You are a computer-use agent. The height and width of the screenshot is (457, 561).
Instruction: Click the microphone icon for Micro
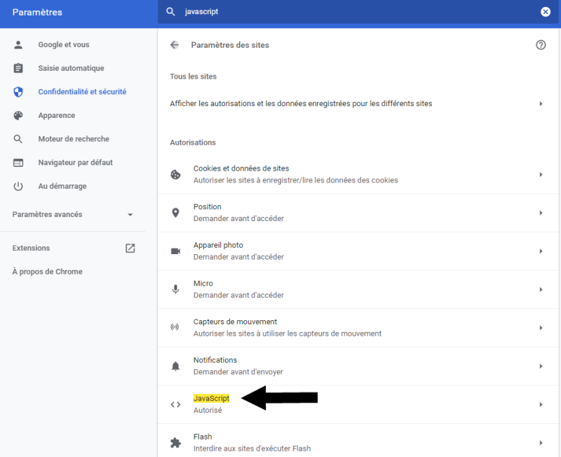(x=175, y=289)
